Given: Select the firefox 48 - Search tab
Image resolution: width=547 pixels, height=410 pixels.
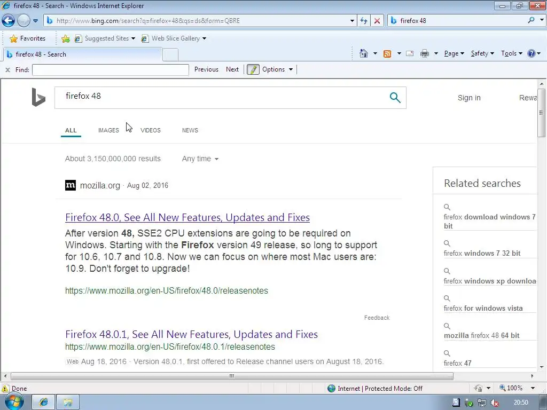Looking at the screenshot, I should tap(83, 54).
